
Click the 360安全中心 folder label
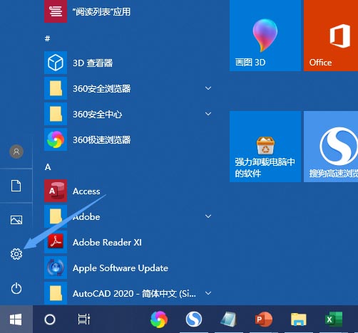[98, 114]
